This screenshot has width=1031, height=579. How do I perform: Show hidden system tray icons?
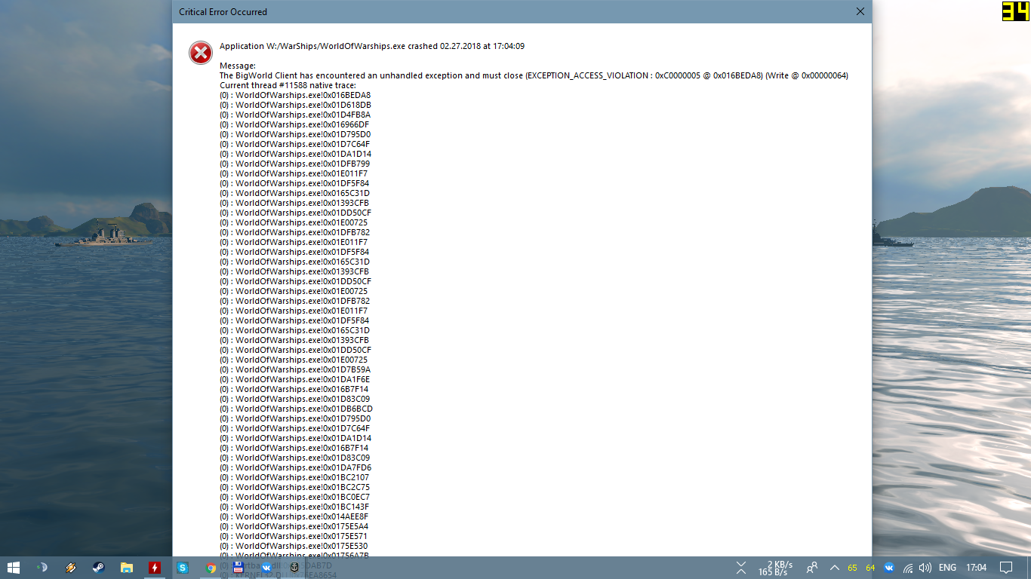[834, 568]
